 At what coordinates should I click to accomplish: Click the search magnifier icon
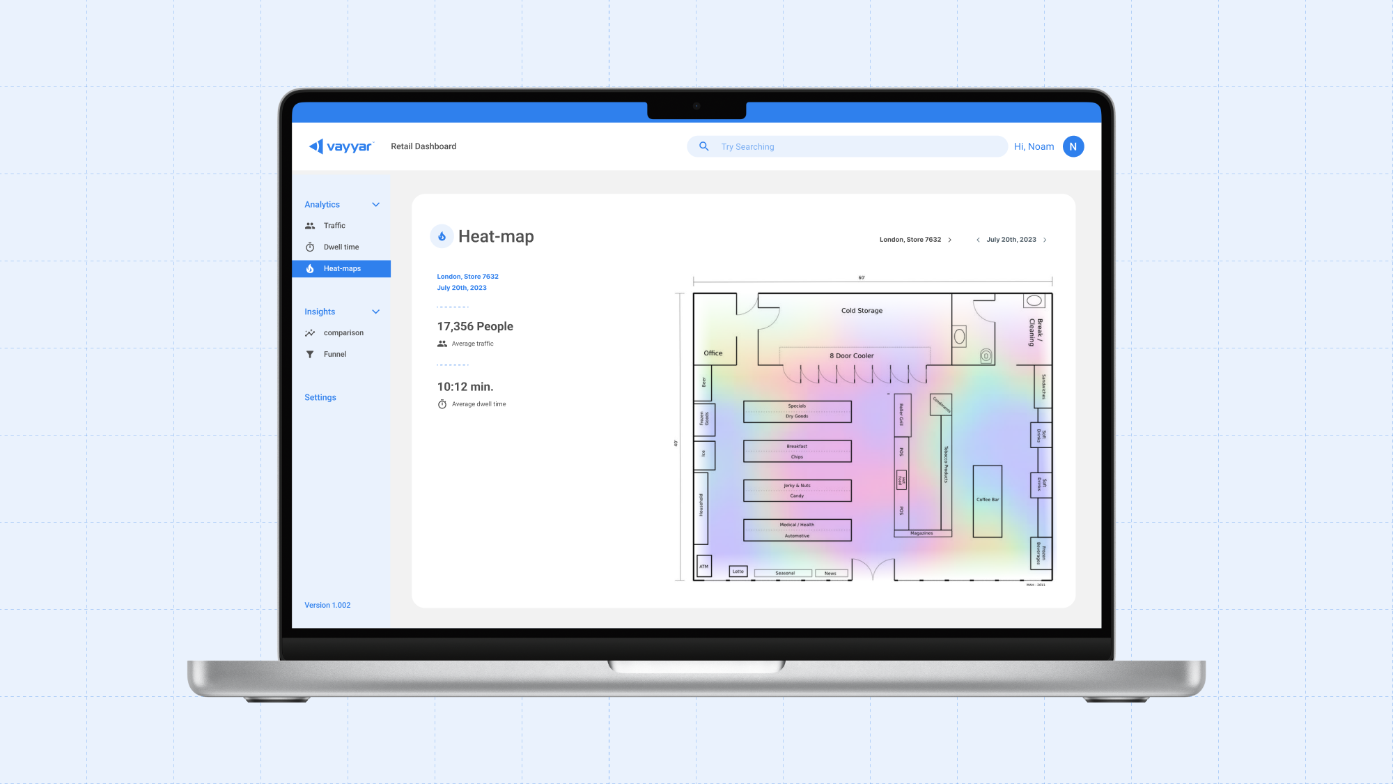(704, 146)
